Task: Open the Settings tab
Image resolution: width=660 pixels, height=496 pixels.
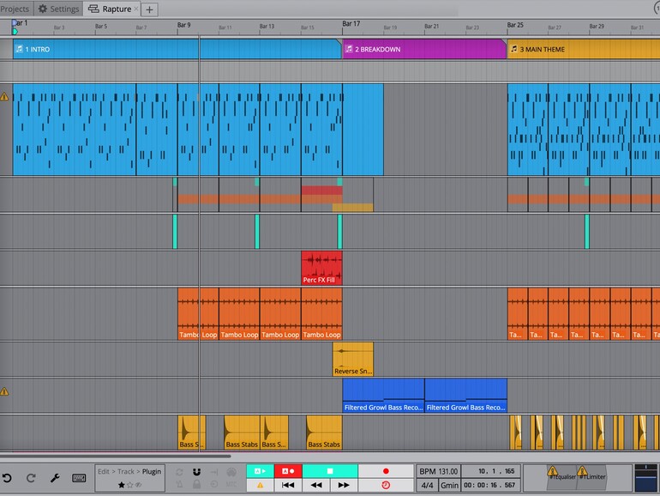Action: click(58, 9)
